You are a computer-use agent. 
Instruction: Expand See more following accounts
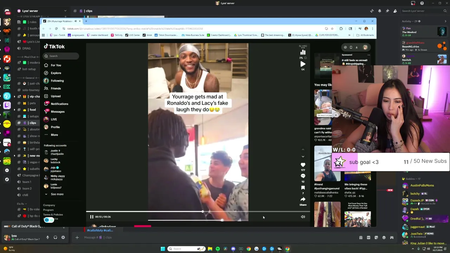[x=54, y=194]
